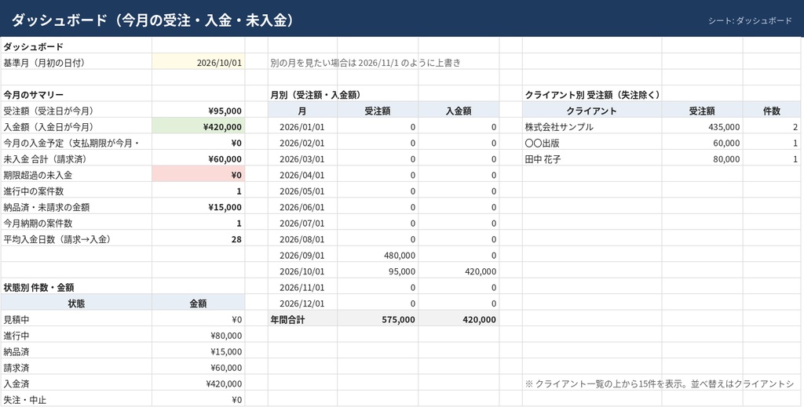804x407 pixels.
Task: Click the pink 期限超過の未入金 value cell
Action: coord(199,175)
